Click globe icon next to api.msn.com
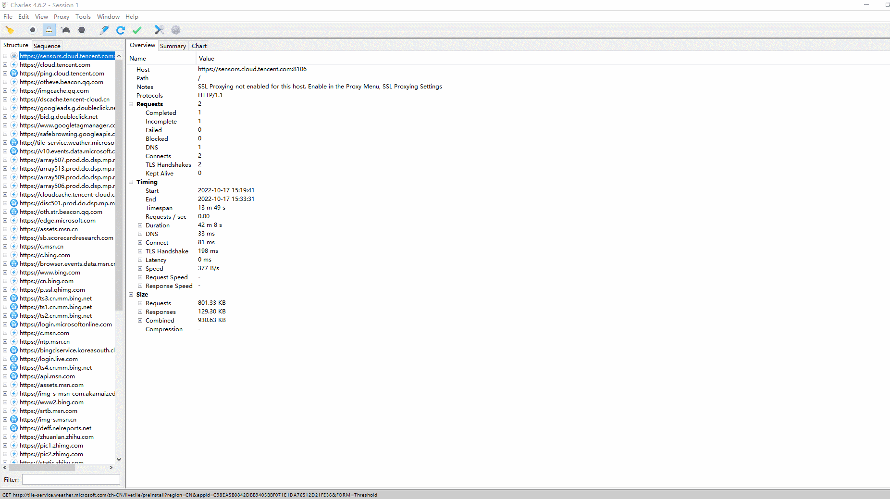 coord(14,376)
